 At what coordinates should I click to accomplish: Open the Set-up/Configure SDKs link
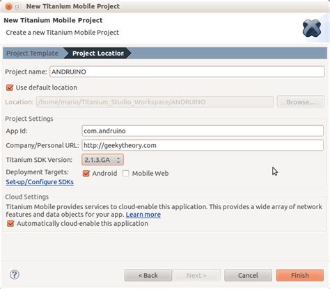[40, 182]
